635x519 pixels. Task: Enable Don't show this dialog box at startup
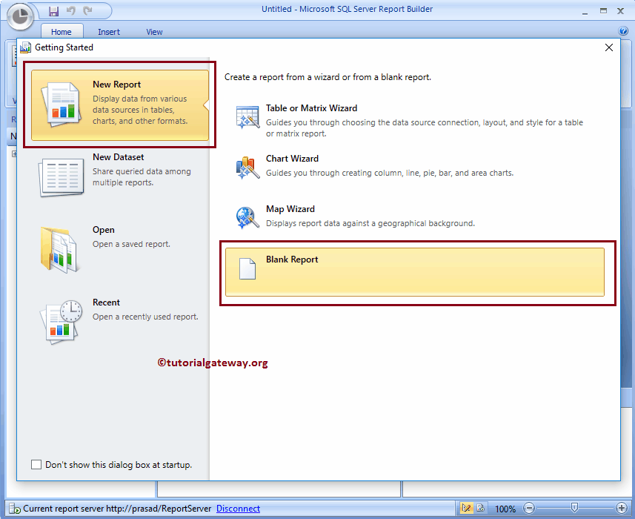[x=36, y=464]
